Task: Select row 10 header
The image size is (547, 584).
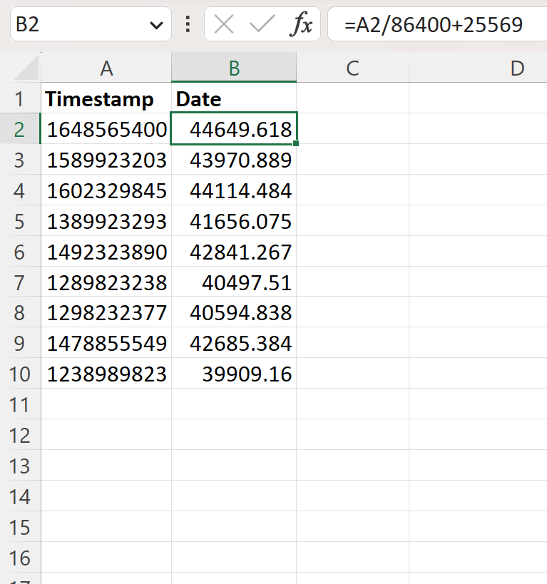Action: [20, 374]
